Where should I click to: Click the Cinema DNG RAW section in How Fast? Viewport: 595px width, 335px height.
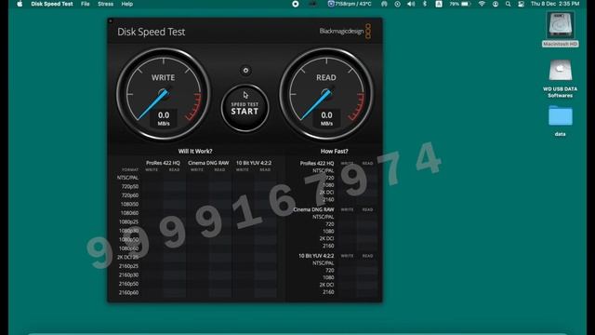coord(313,209)
